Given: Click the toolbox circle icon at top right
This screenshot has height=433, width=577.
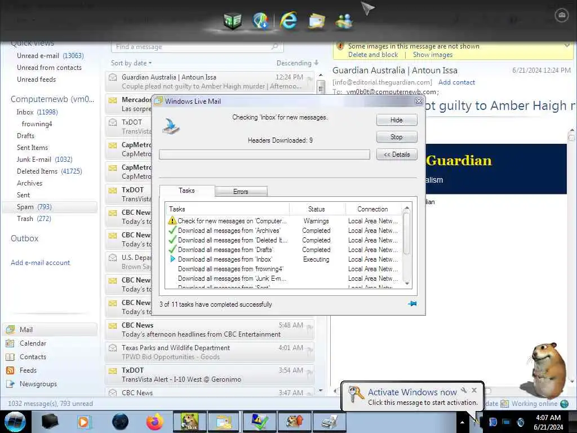Looking at the screenshot, I should 562,15.
